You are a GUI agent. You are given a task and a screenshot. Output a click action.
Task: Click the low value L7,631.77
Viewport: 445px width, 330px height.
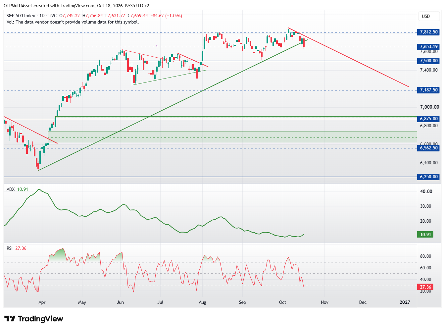pyautogui.click(x=115, y=16)
